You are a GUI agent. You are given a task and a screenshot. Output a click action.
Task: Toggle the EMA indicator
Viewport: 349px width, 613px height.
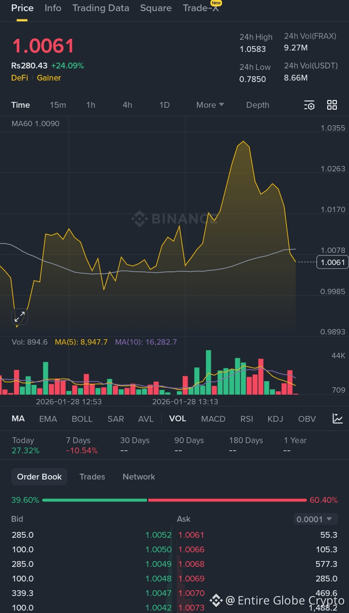point(48,419)
